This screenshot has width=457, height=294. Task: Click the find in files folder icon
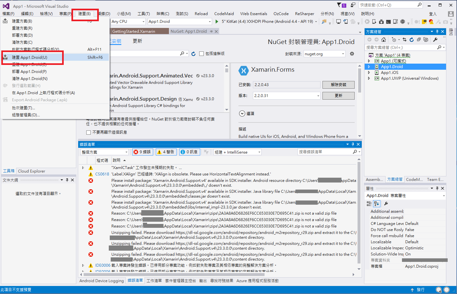[324, 22]
